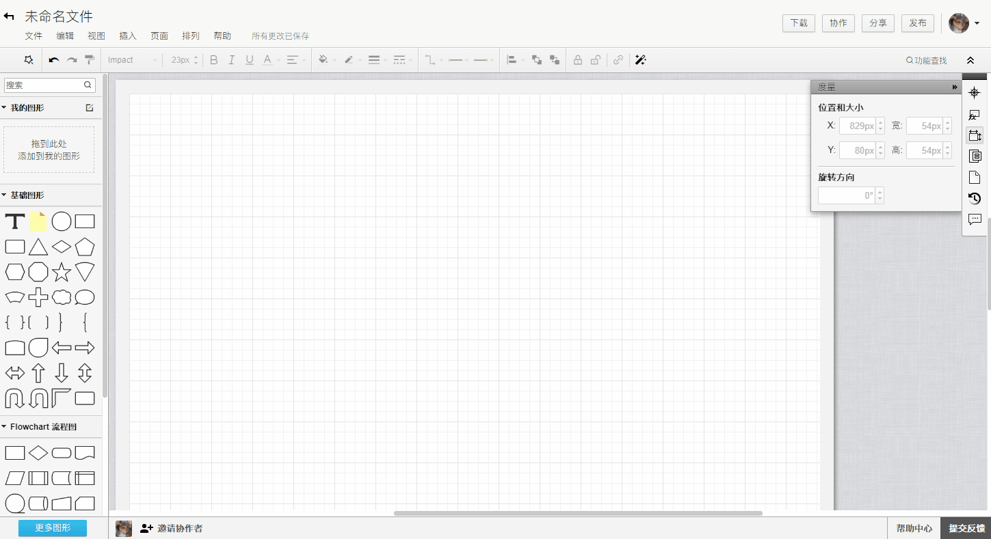The image size is (991, 539).
Task: Open the line color pencil picker
Action: click(352, 60)
